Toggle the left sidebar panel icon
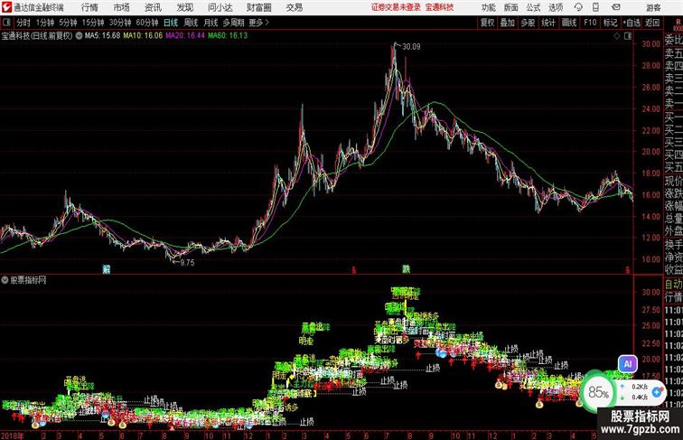683x440 pixels. (6, 23)
